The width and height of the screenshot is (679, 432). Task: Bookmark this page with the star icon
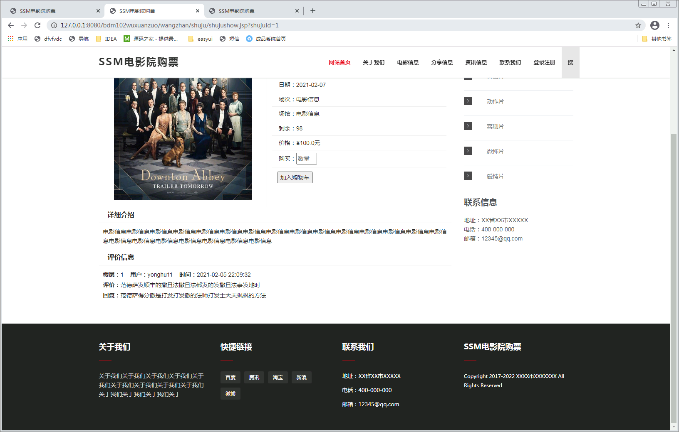638,25
